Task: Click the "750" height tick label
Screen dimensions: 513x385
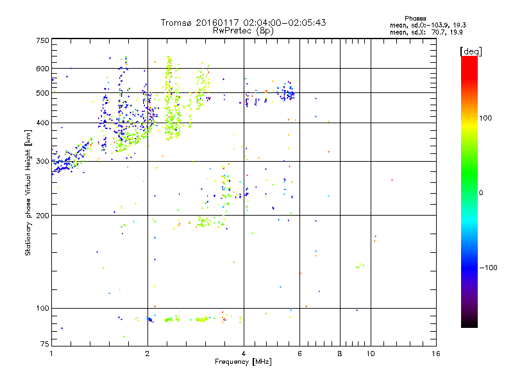Action: tap(42, 40)
